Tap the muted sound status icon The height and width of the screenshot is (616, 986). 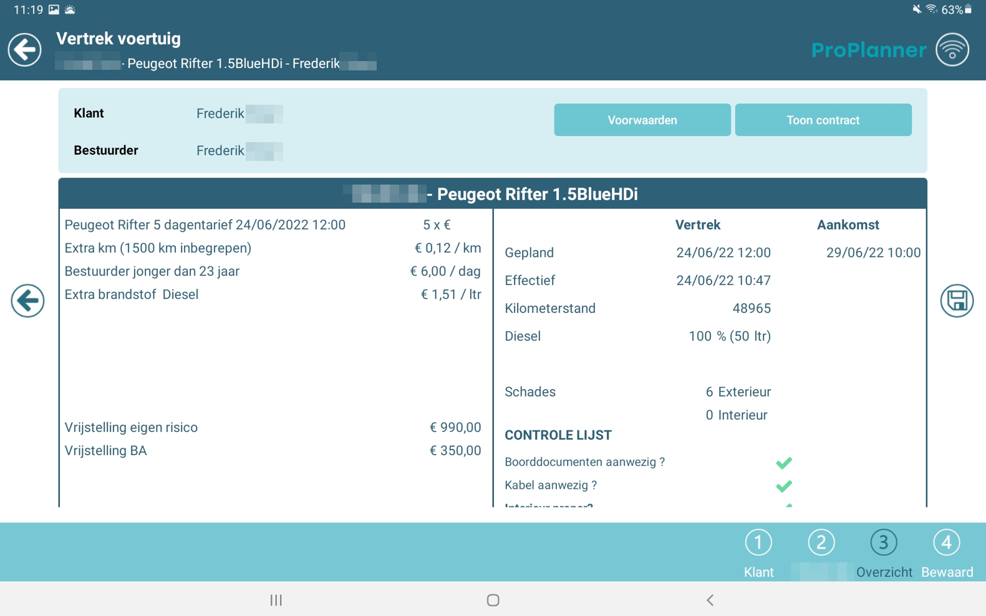(916, 9)
